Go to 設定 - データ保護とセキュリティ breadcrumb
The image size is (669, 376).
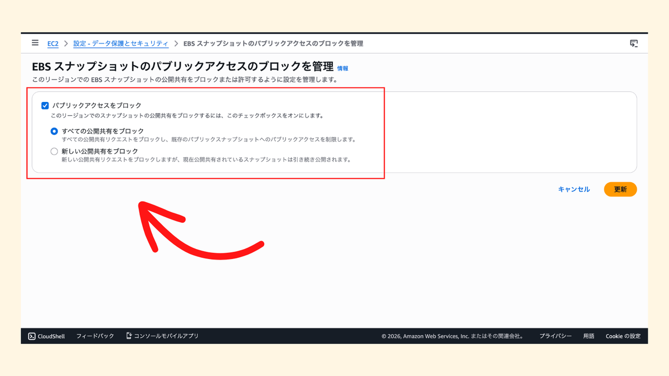point(121,43)
